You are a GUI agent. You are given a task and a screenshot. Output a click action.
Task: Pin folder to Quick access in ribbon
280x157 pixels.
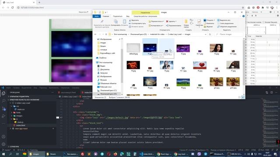tap(102, 24)
